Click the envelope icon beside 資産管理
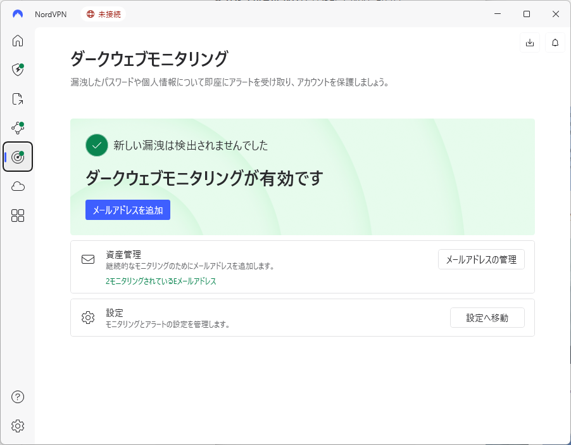This screenshot has height=445, width=571. click(88, 259)
